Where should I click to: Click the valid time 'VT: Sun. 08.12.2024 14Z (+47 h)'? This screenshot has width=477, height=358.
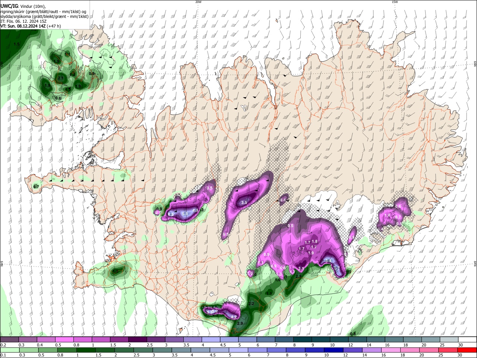(31, 26)
